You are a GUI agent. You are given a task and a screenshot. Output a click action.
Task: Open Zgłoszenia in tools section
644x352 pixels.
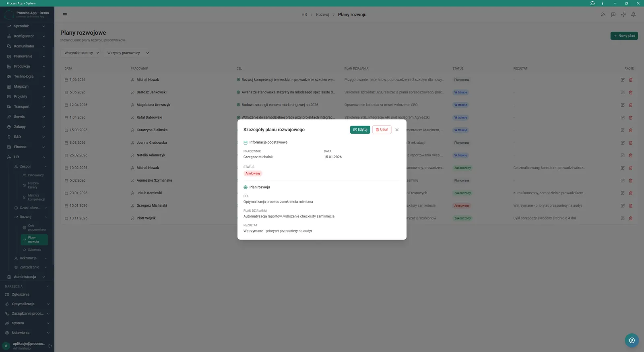click(x=26, y=294)
